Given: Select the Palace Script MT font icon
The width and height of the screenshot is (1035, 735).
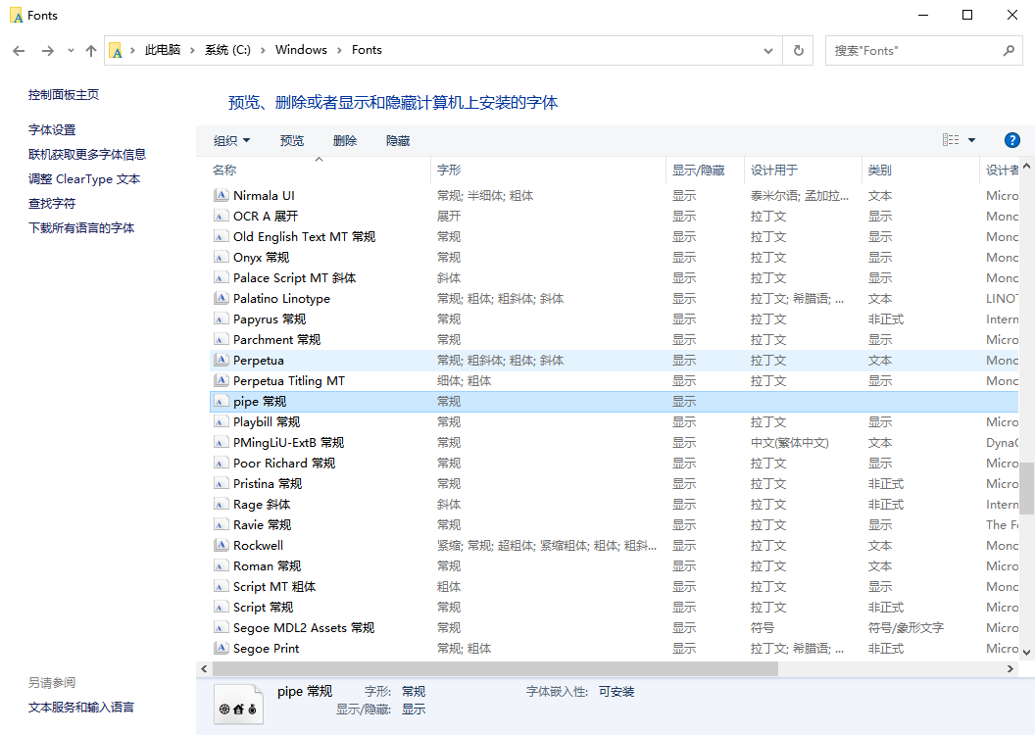Looking at the screenshot, I should click(x=222, y=277).
